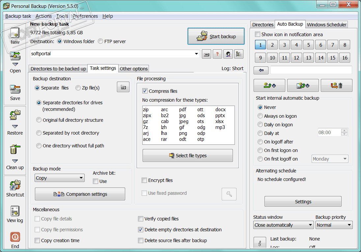This screenshot has width=361, height=252.
Task: Click the user face icon beside destination
Action: coord(228,54)
